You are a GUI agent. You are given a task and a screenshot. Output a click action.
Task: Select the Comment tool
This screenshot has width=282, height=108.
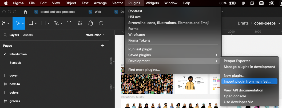101,23
